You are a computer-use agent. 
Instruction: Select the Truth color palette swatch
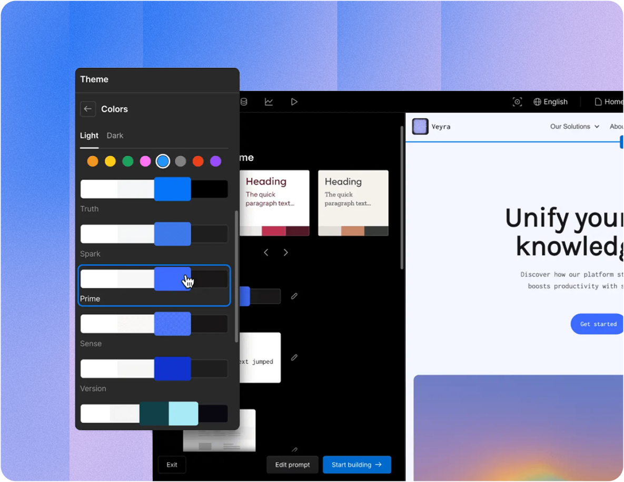[154, 189]
